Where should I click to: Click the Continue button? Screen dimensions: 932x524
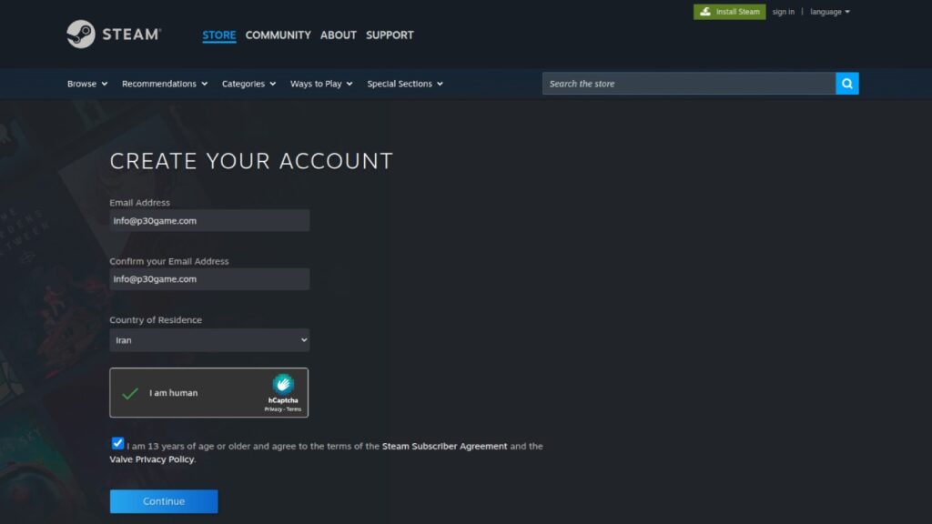(x=164, y=501)
